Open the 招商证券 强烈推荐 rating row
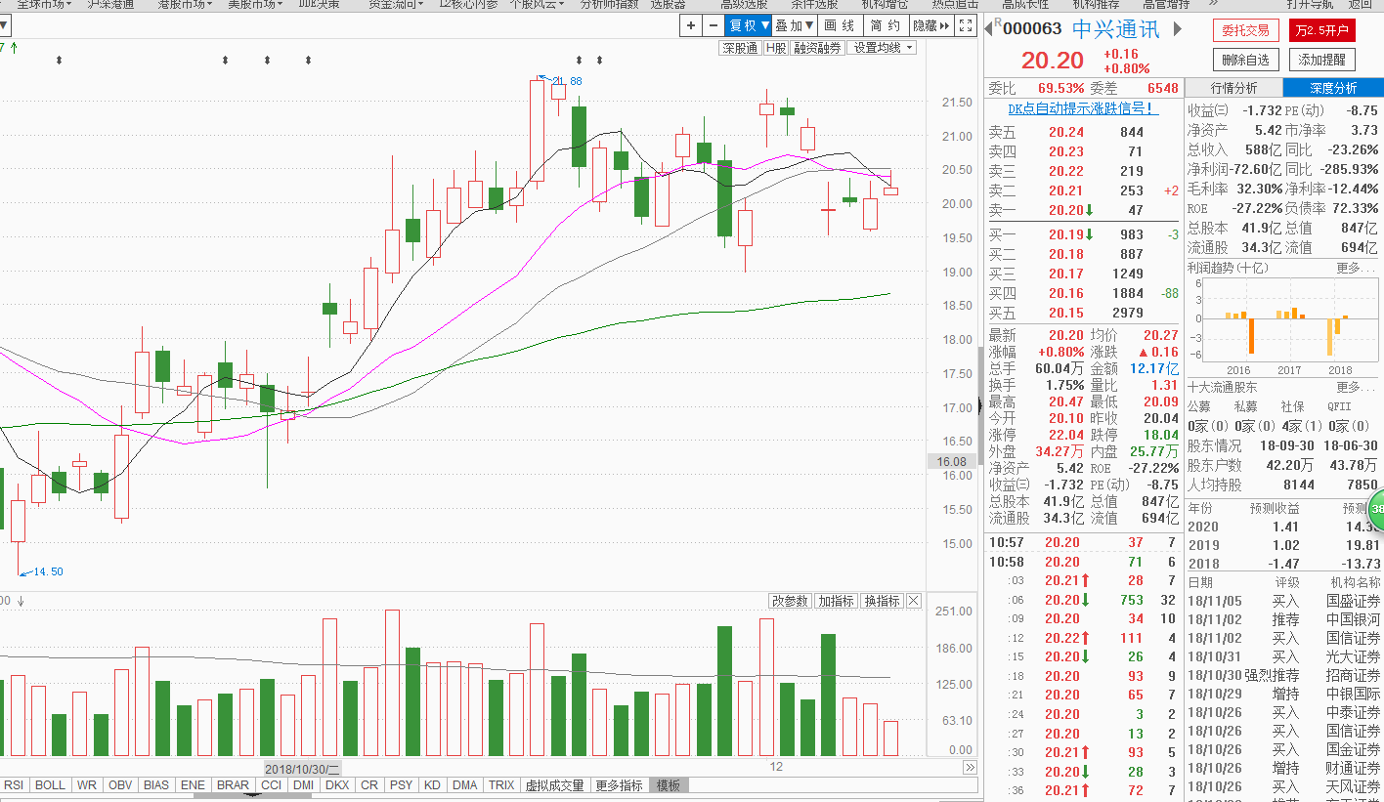Image resolution: width=1384 pixels, height=802 pixels. coord(1284,675)
